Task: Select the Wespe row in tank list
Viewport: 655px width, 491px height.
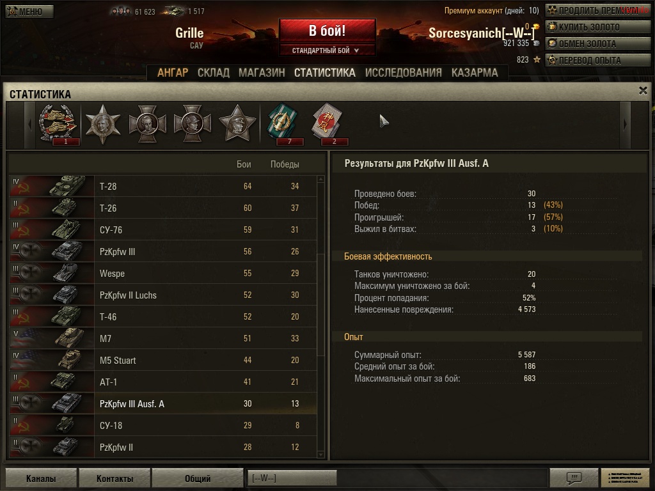Action: click(163, 273)
